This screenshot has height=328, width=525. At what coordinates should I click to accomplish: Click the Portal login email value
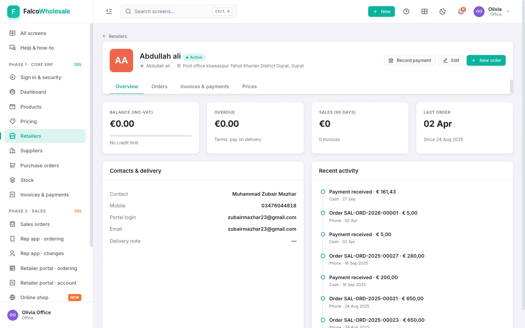pos(262,217)
